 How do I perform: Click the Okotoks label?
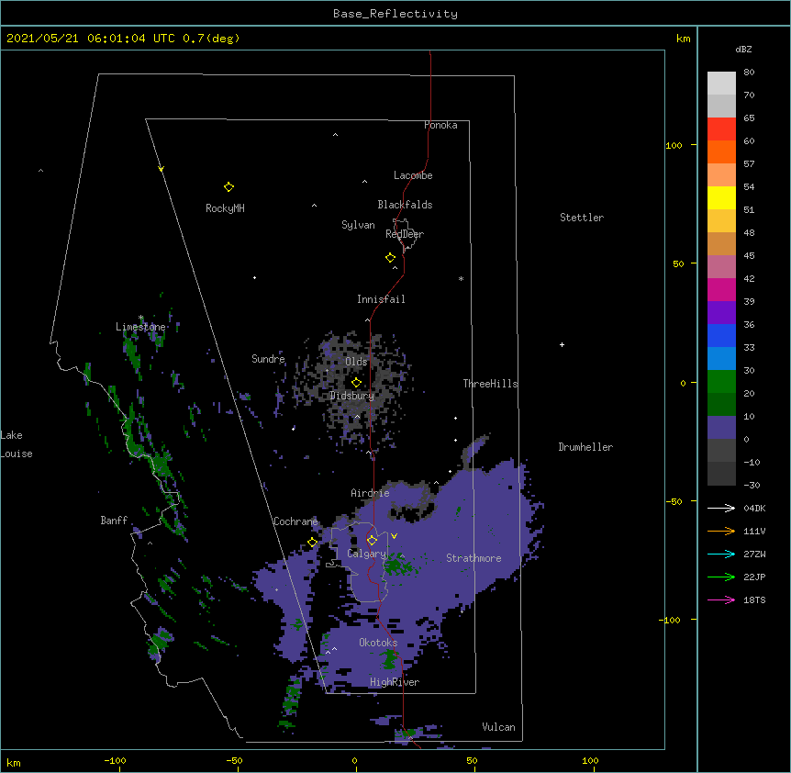click(x=378, y=643)
